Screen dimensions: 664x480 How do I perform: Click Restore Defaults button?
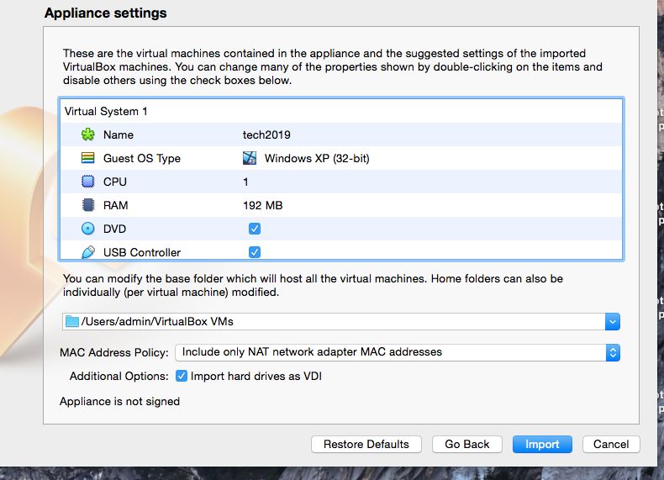pos(366,444)
